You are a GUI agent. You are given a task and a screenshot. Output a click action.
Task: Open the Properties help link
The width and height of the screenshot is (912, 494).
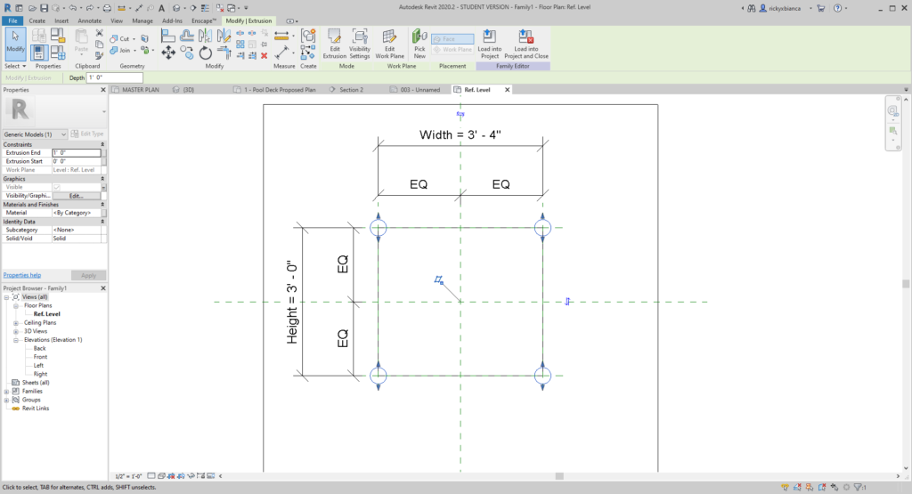coord(22,275)
